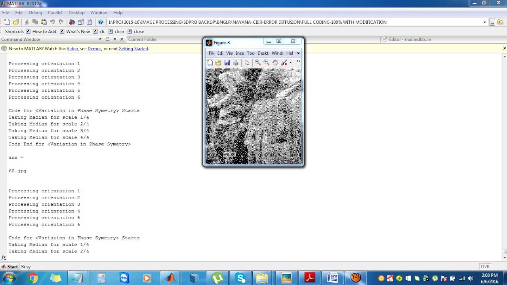Toggle the Edit Plot arrow tool
The height and width of the screenshot is (285, 507).
pyautogui.click(x=247, y=63)
